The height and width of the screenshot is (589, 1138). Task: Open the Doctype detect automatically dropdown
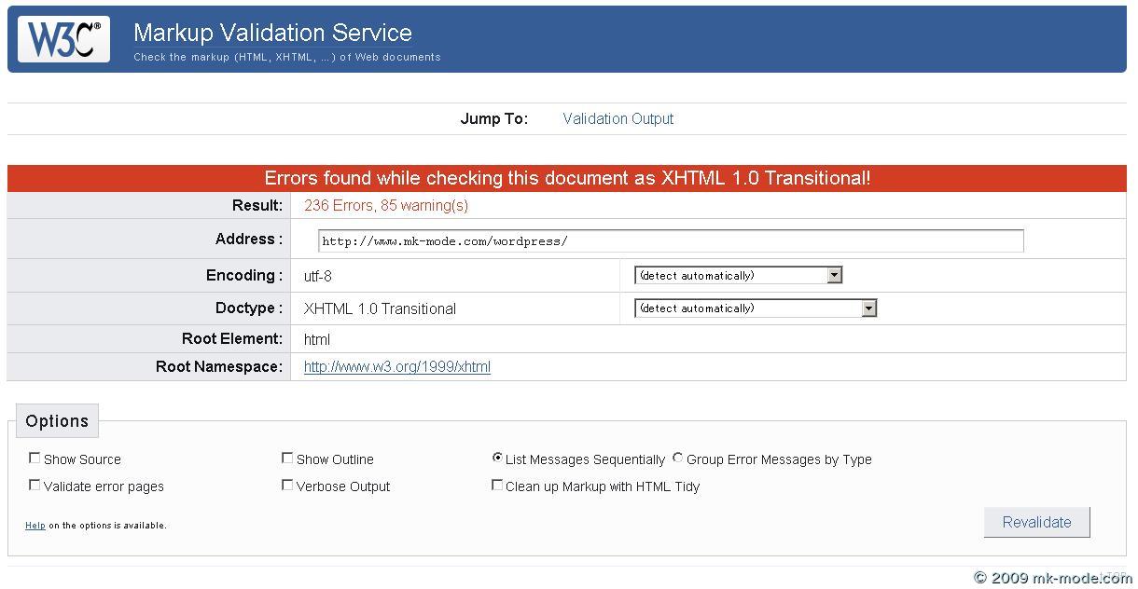(x=755, y=308)
